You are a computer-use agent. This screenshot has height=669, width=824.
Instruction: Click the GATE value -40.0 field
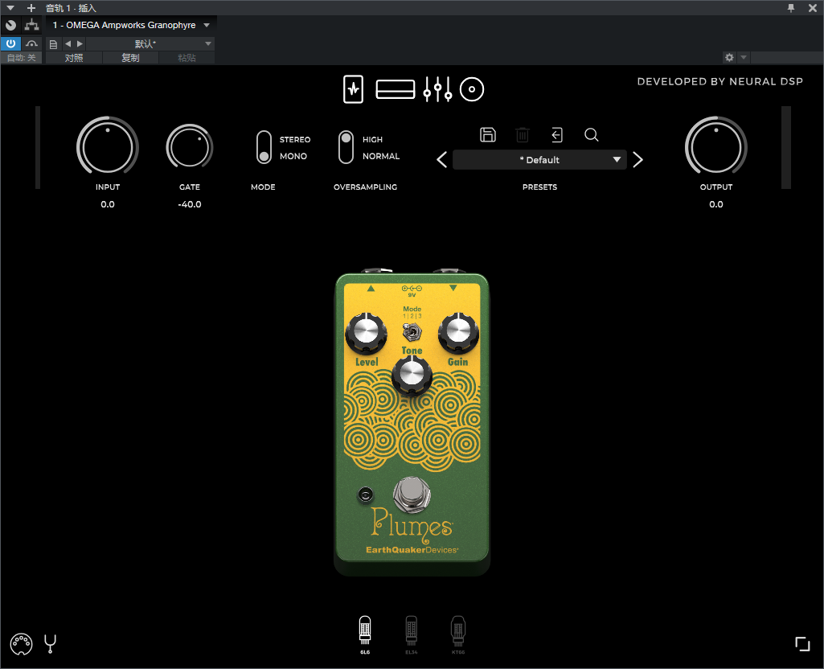click(190, 204)
